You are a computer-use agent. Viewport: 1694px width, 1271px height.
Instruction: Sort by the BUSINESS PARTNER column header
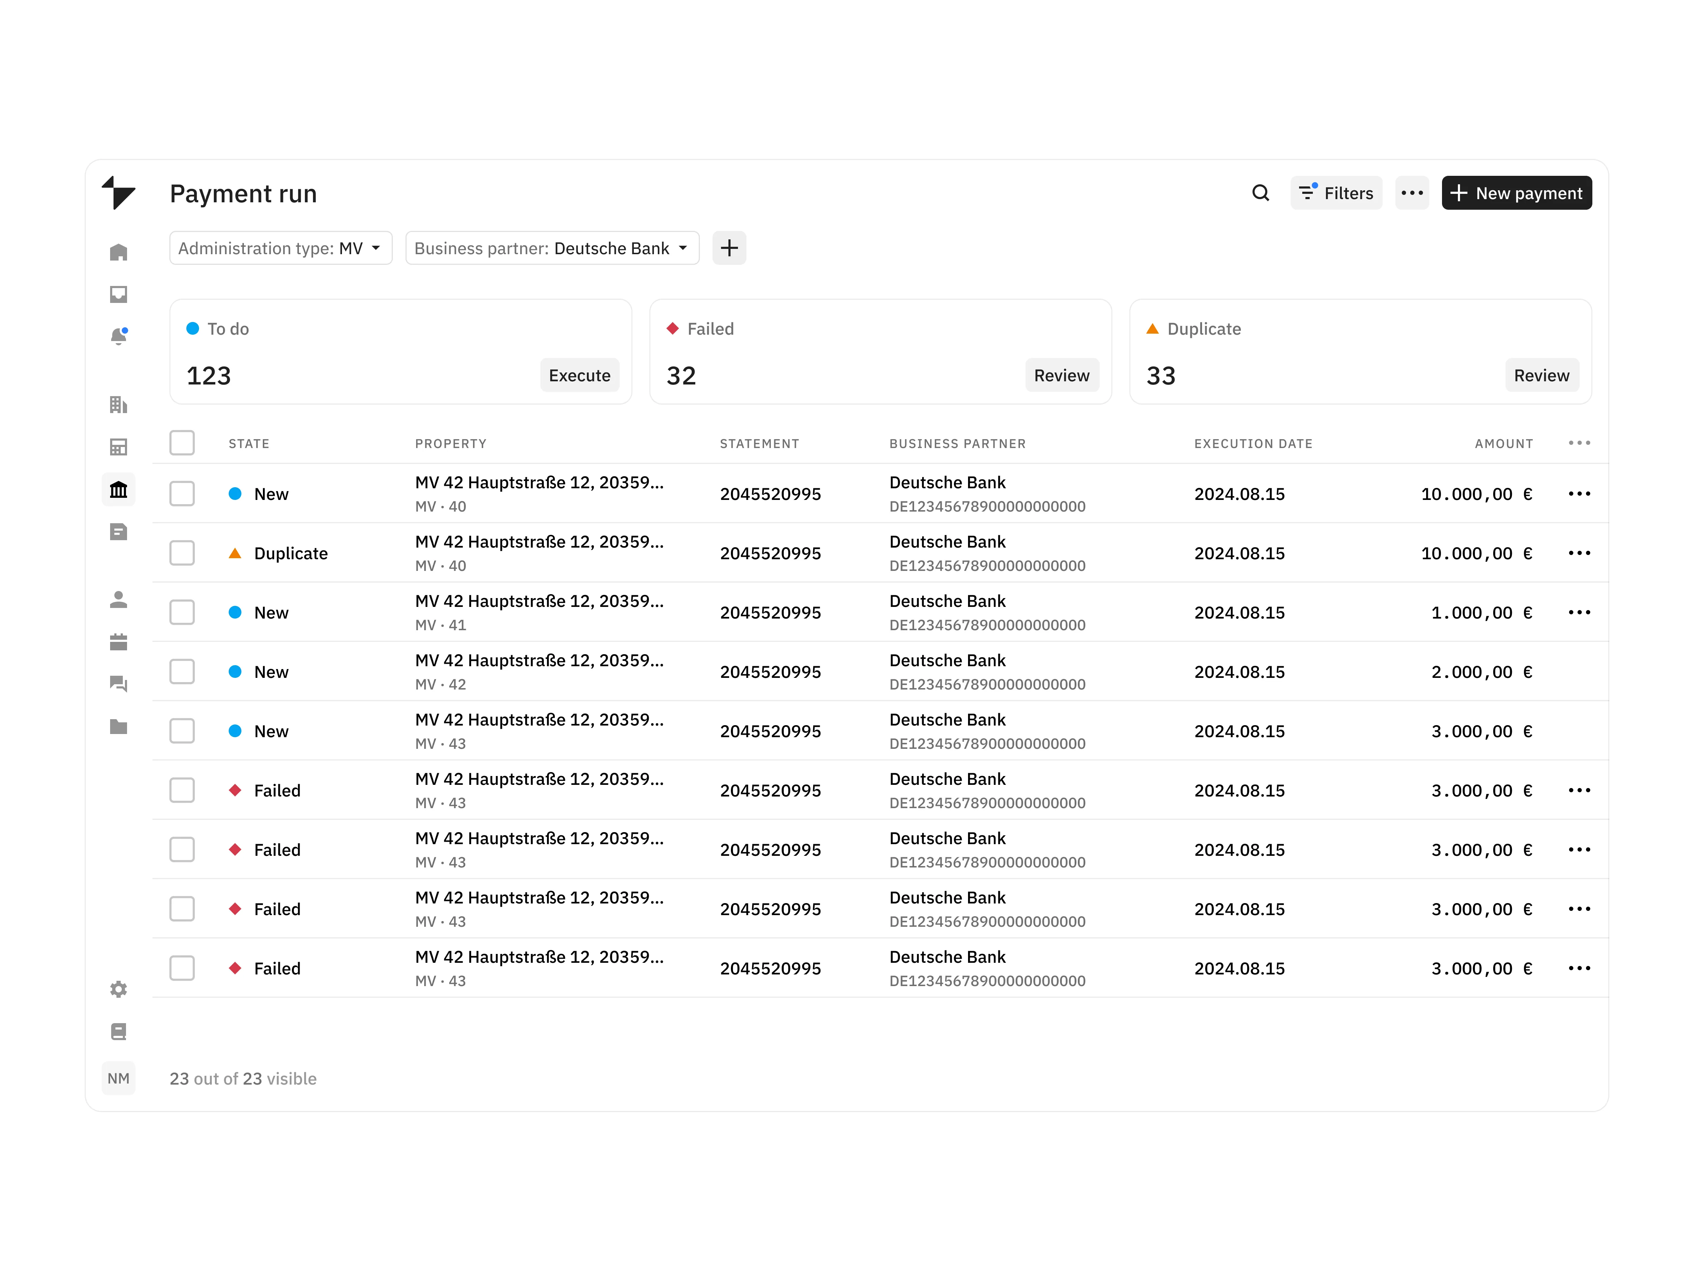[x=957, y=443]
